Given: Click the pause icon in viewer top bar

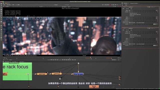Looking at the screenshot, I should 113,5.
